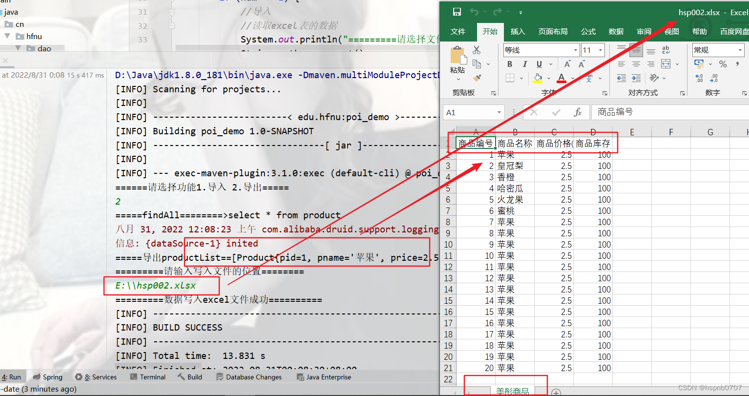Open the fill color dropdown arrow
749x396 pixels.
pyautogui.click(x=549, y=78)
